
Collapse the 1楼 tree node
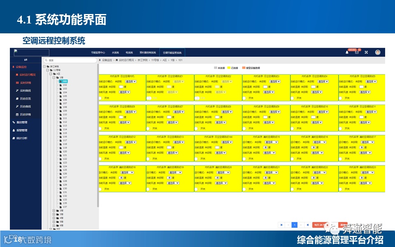tap(53, 77)
